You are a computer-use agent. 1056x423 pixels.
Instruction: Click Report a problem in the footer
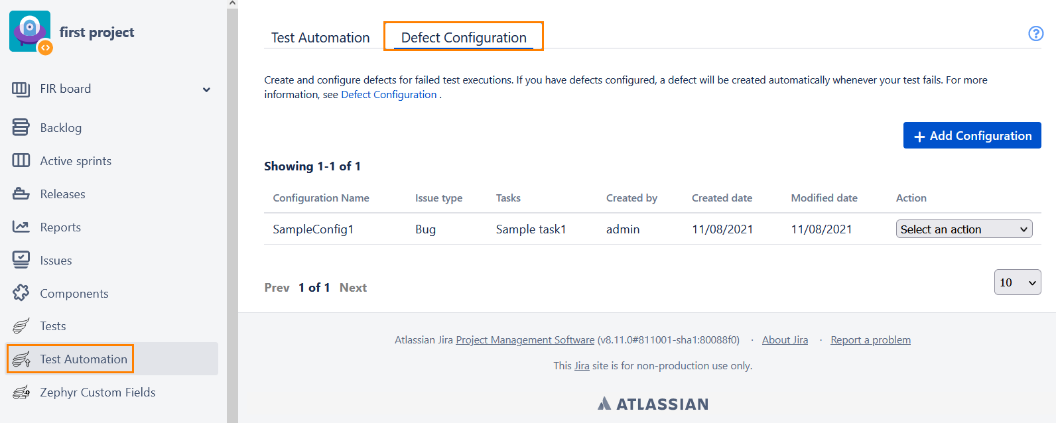(x=870, y=339)
